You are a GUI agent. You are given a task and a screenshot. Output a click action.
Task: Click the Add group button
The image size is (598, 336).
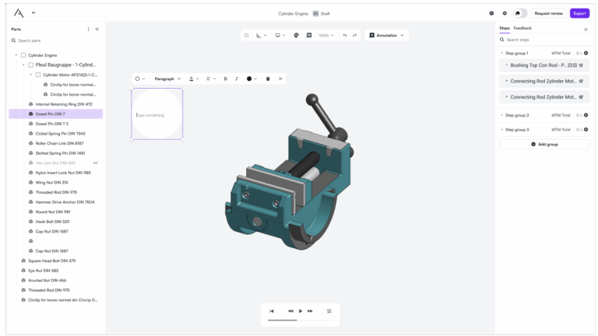coord(544,145)
